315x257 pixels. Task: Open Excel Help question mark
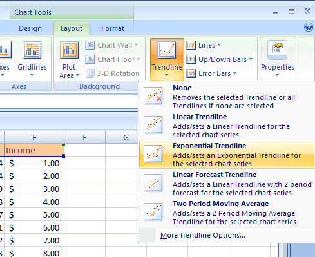pos(309,27)
